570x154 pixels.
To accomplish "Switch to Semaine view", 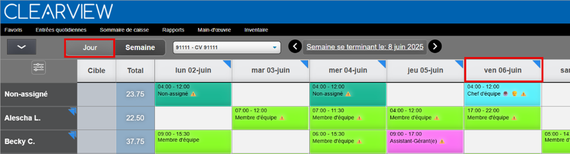I will [140, 48].
